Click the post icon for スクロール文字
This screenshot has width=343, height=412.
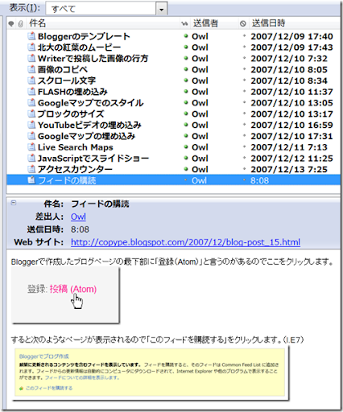pyautogui.click(x=31, y=80)
